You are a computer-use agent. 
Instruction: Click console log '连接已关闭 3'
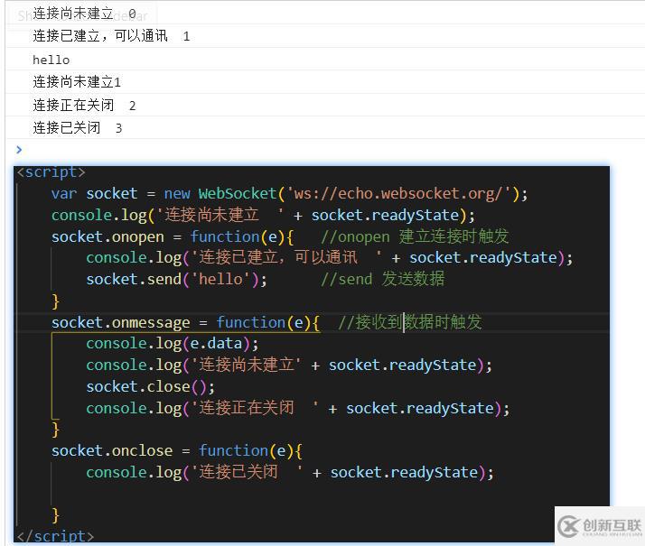coord(78,128)
